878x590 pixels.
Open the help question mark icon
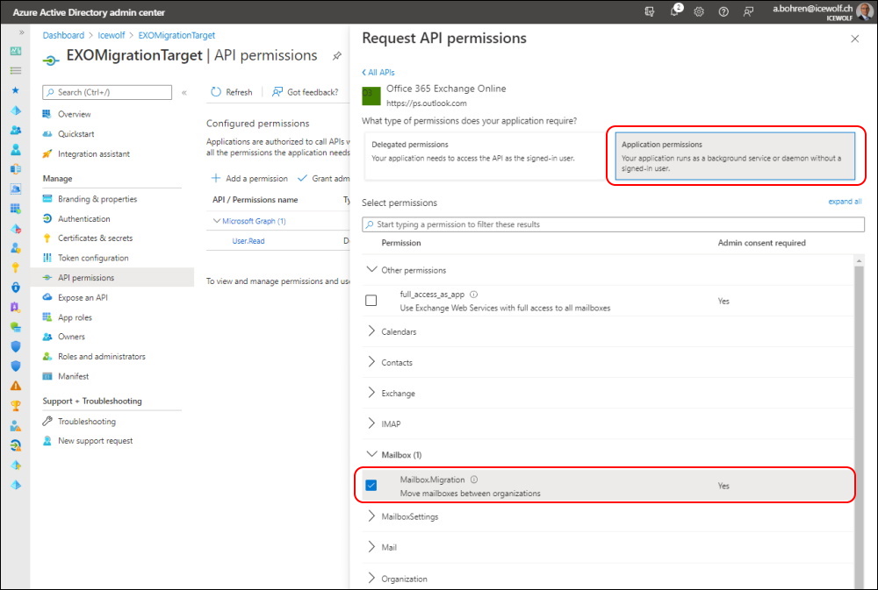coord(723,11)
